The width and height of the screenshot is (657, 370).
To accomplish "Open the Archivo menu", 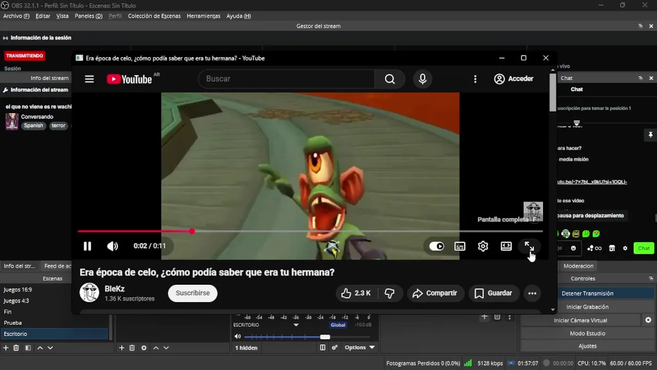I will (16, 16).
